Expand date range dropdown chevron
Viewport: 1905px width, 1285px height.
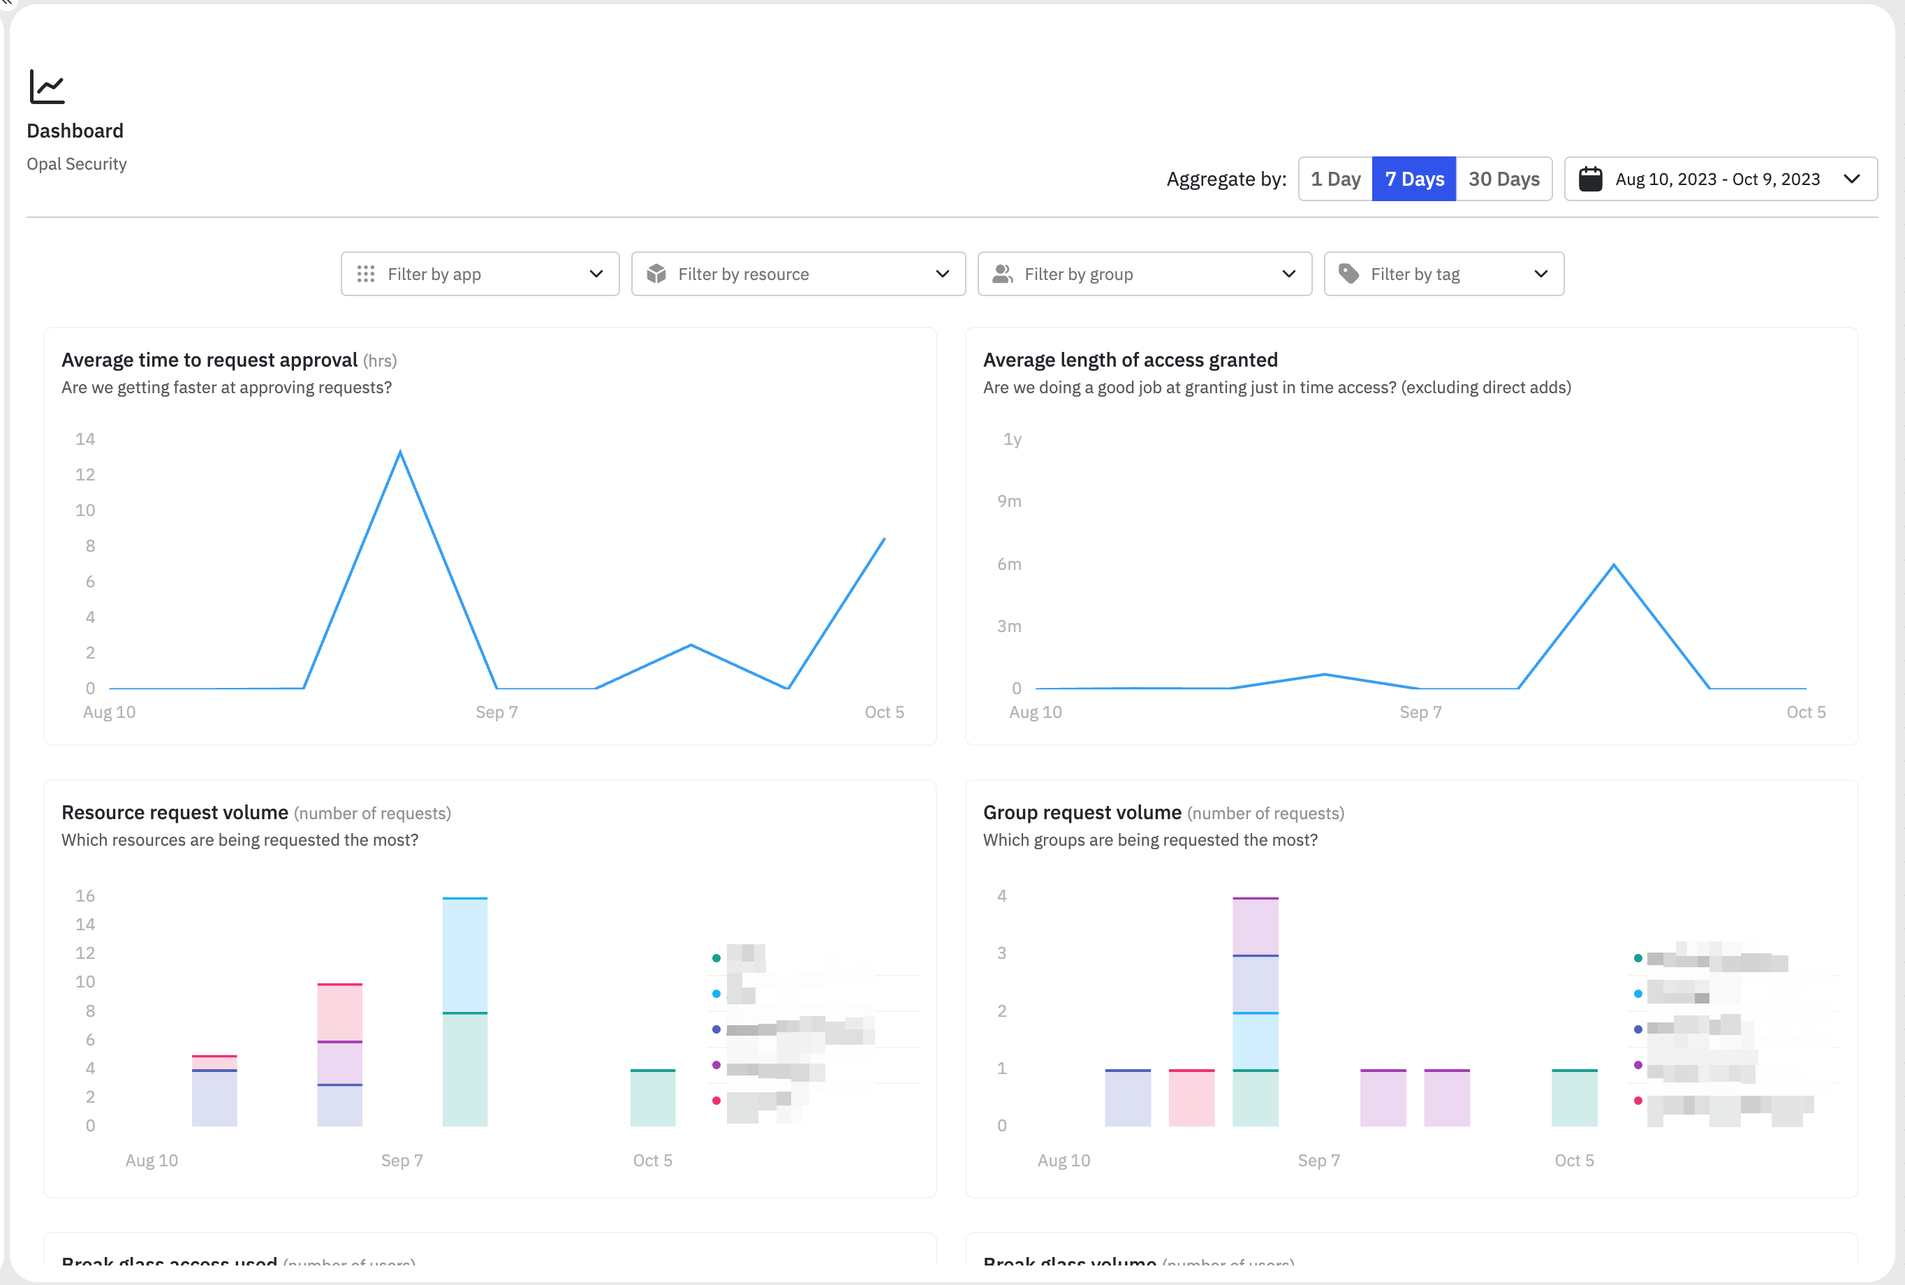(1852, 179)
